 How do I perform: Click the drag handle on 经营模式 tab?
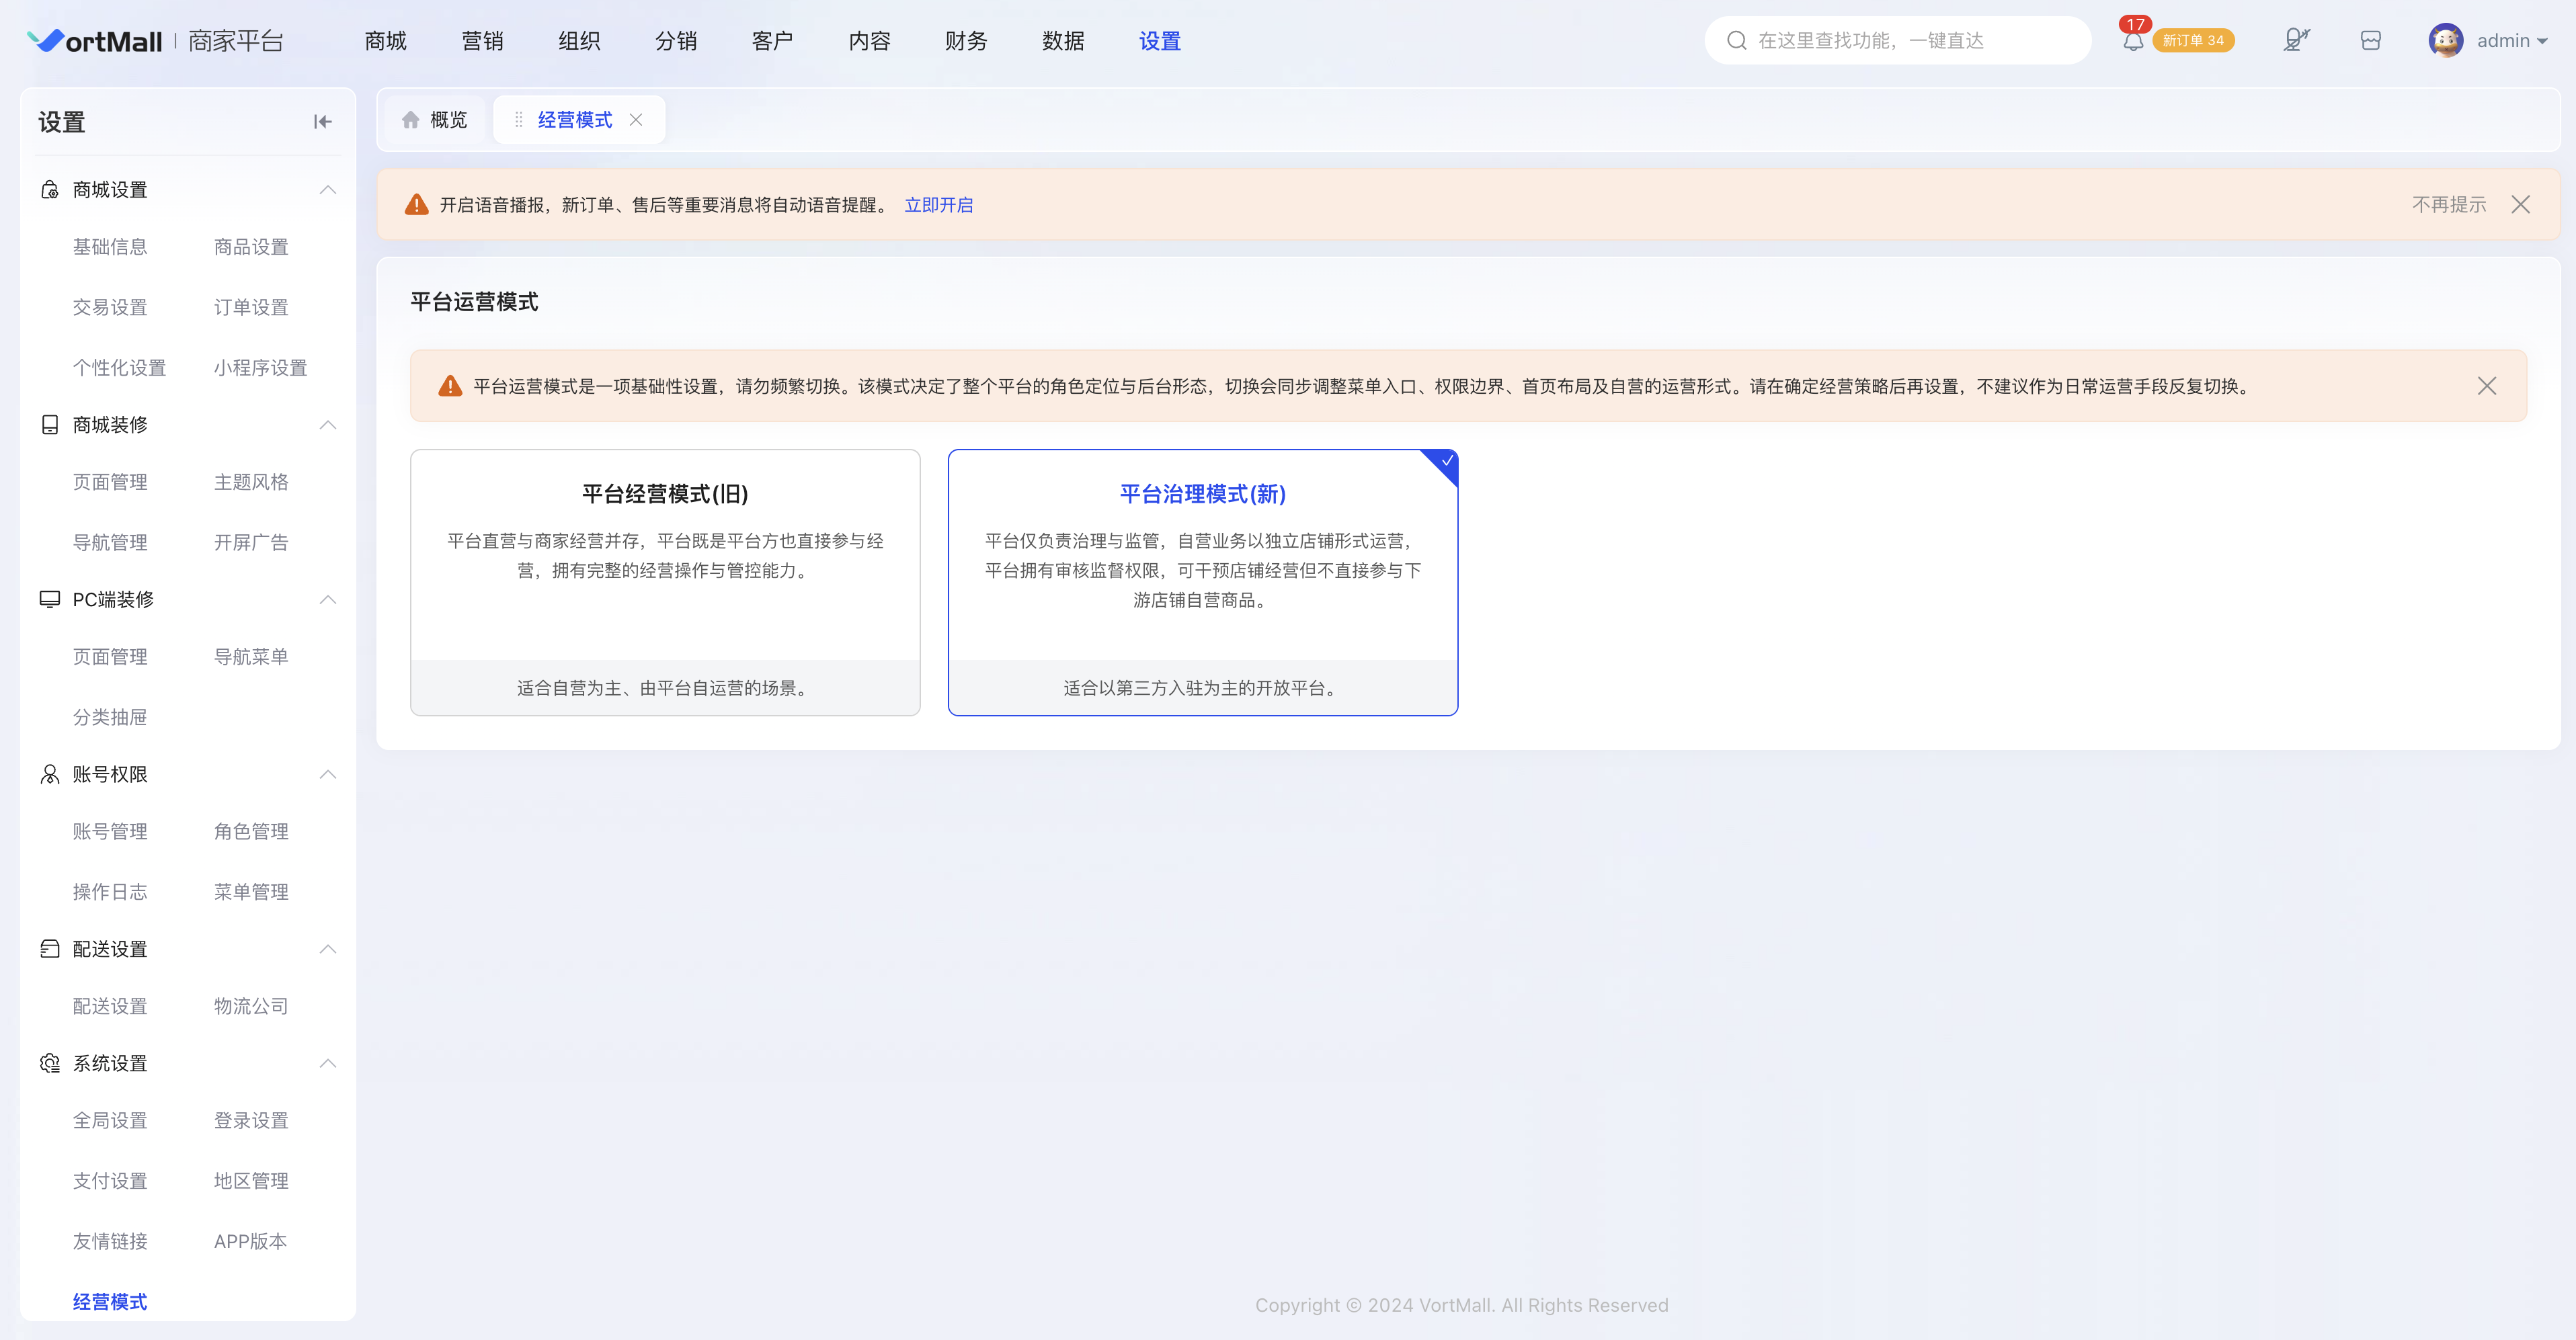pos(518,120)
